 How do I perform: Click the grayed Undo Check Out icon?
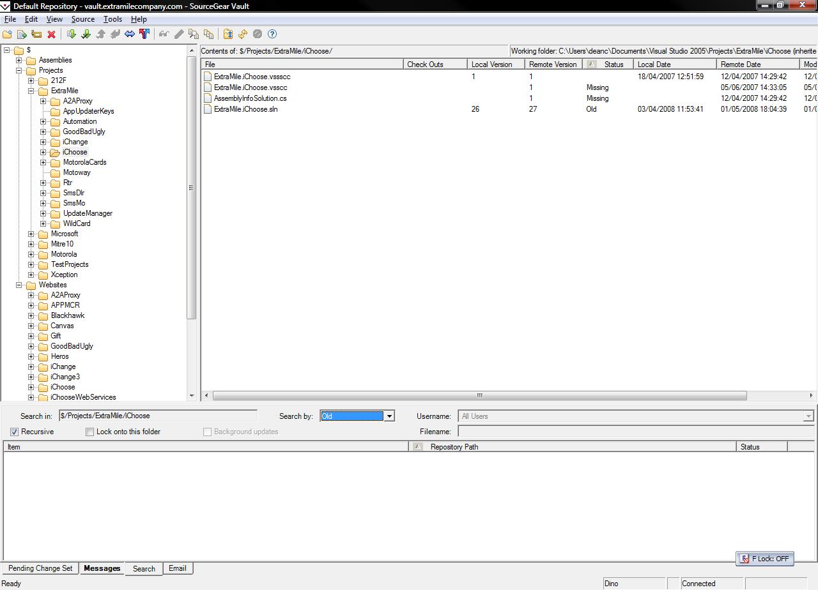(115, 34)
